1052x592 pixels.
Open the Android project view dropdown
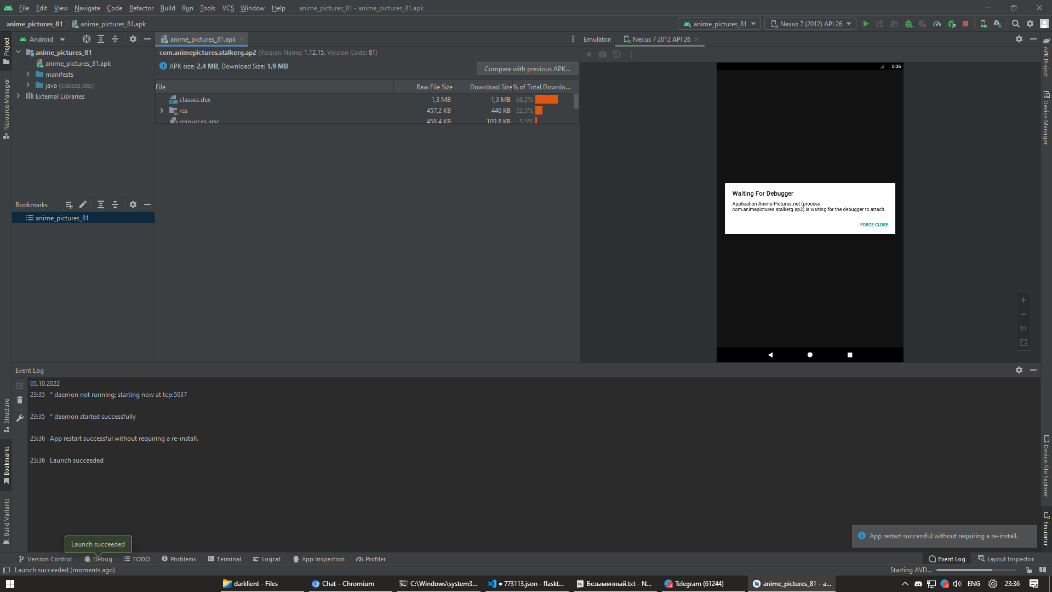point(42,39)
